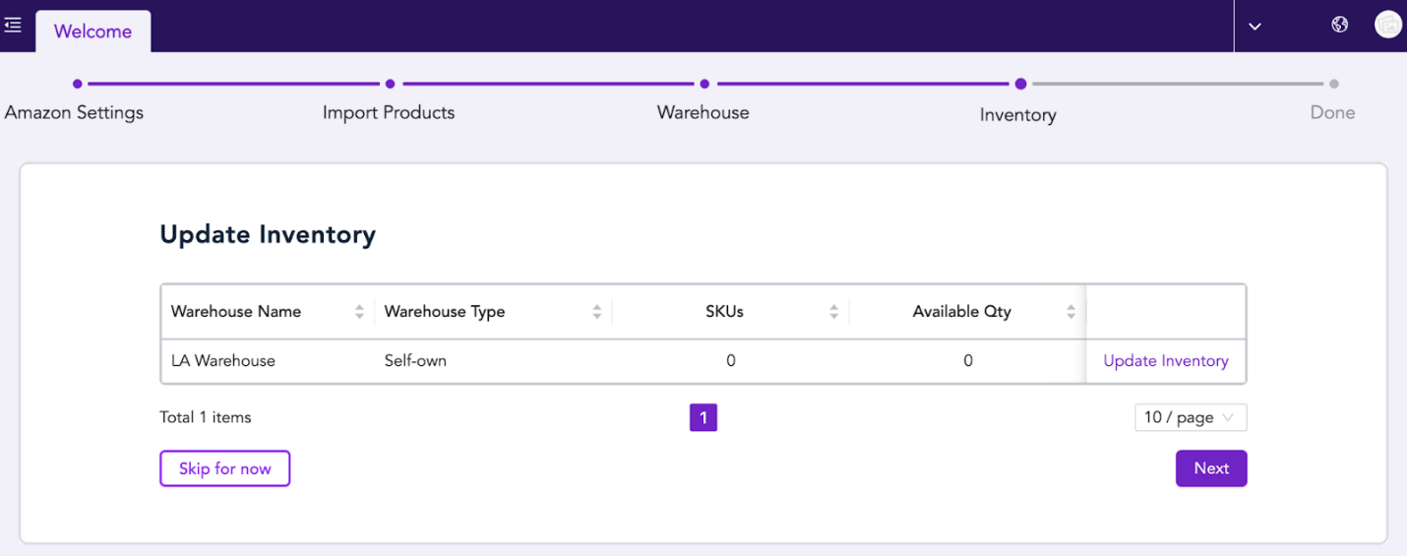Open the Welcome tab

[92, 31]
